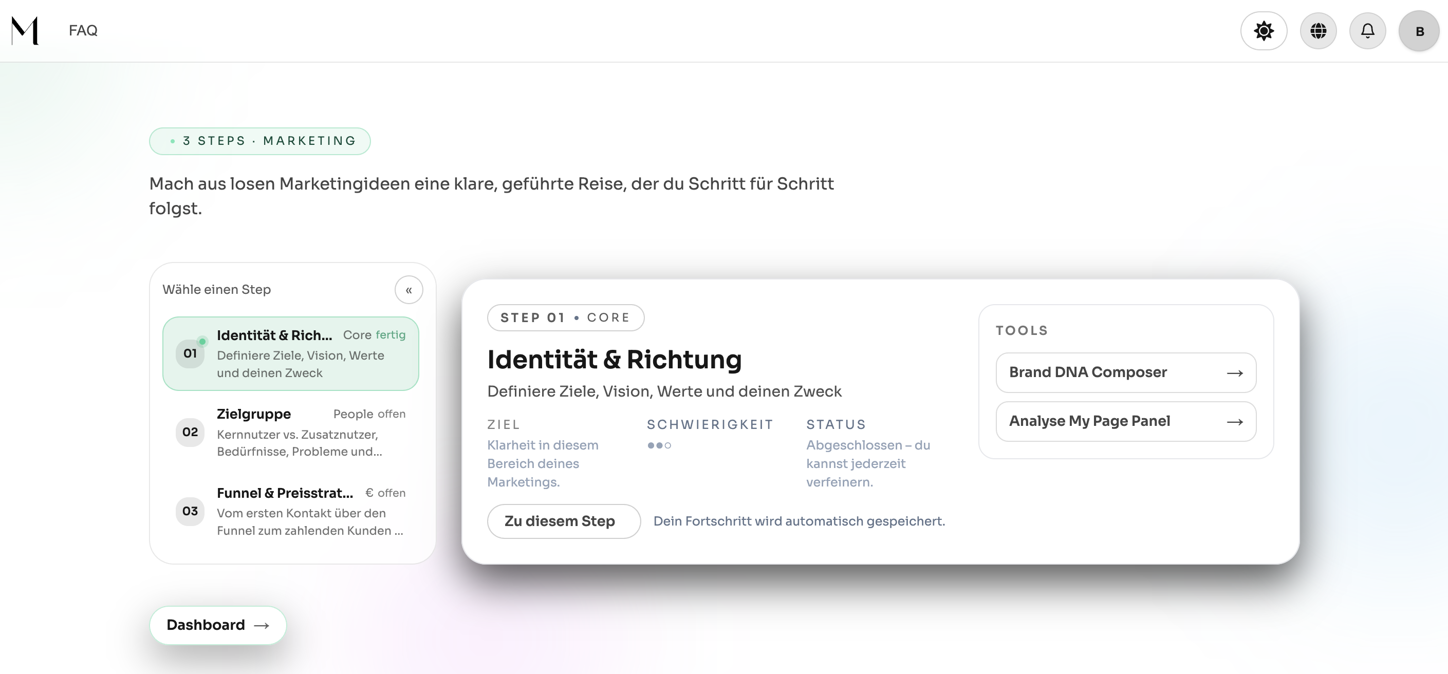
Task: Click SCHWIERIGKEIT label
Action: coord(711,425)
